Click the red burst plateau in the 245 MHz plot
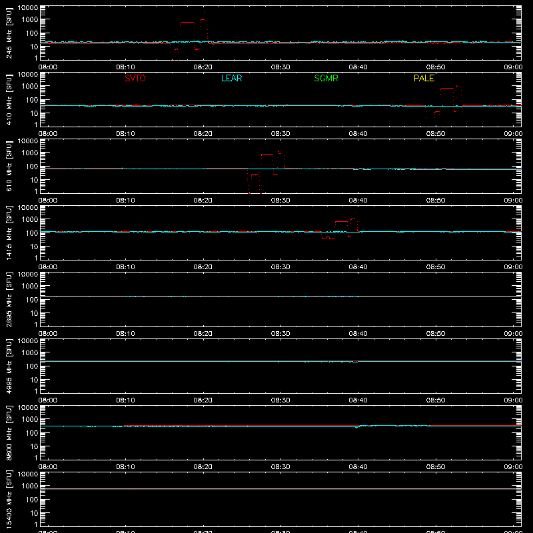 [187, 23]
